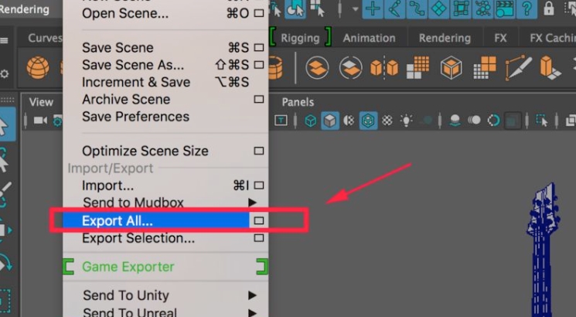Toggle Use default material icon

pos(349,121)
